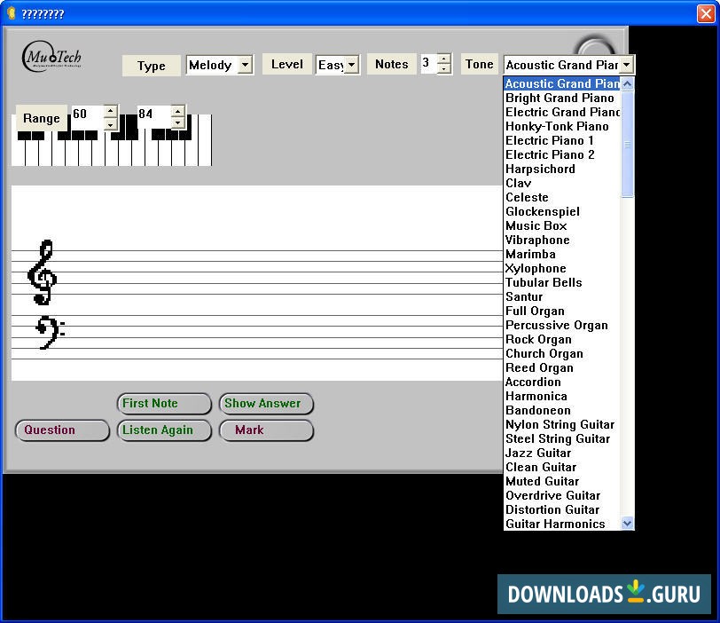Pick Music Box in the tone list
This screenshot has height=623, width=720.
tap(562, 226)
